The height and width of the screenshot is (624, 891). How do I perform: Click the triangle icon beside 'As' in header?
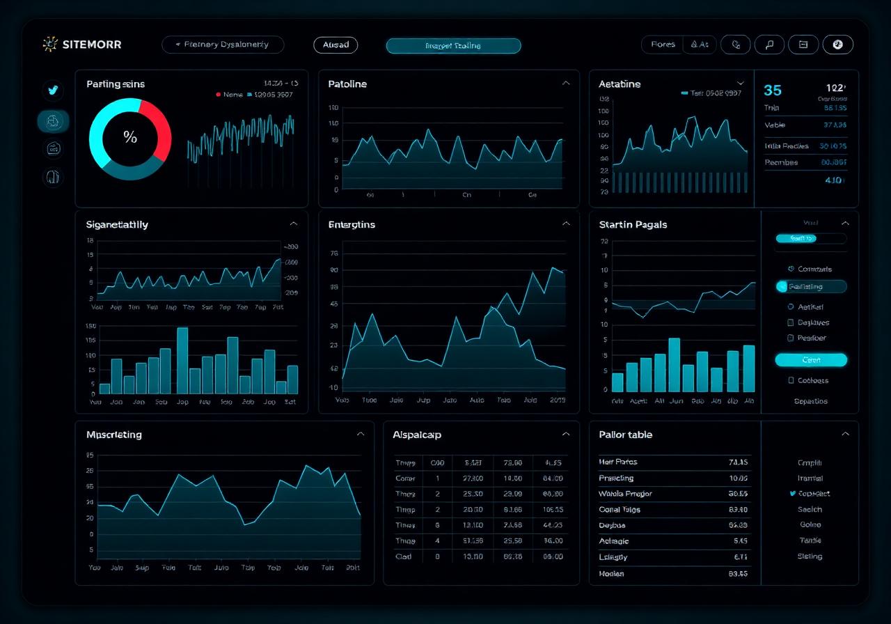(693, 45)
